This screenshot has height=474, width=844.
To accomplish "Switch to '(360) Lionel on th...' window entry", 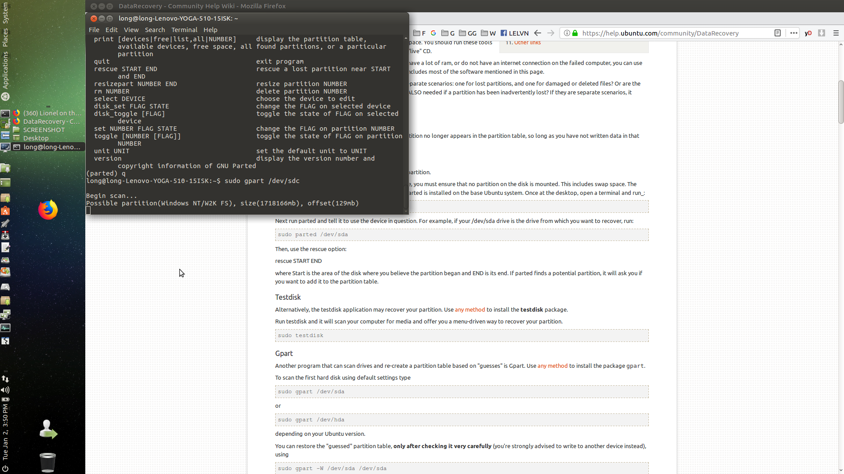I will click(47, 113).
